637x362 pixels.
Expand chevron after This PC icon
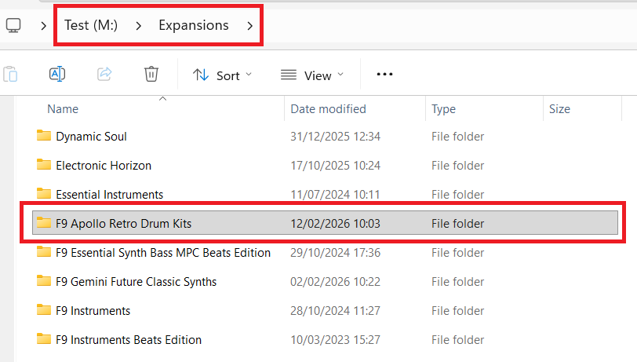pos(43,26)
